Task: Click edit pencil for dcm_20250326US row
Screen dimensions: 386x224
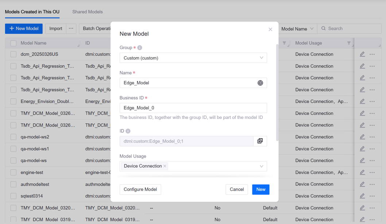Action: [x=362, y=54]
